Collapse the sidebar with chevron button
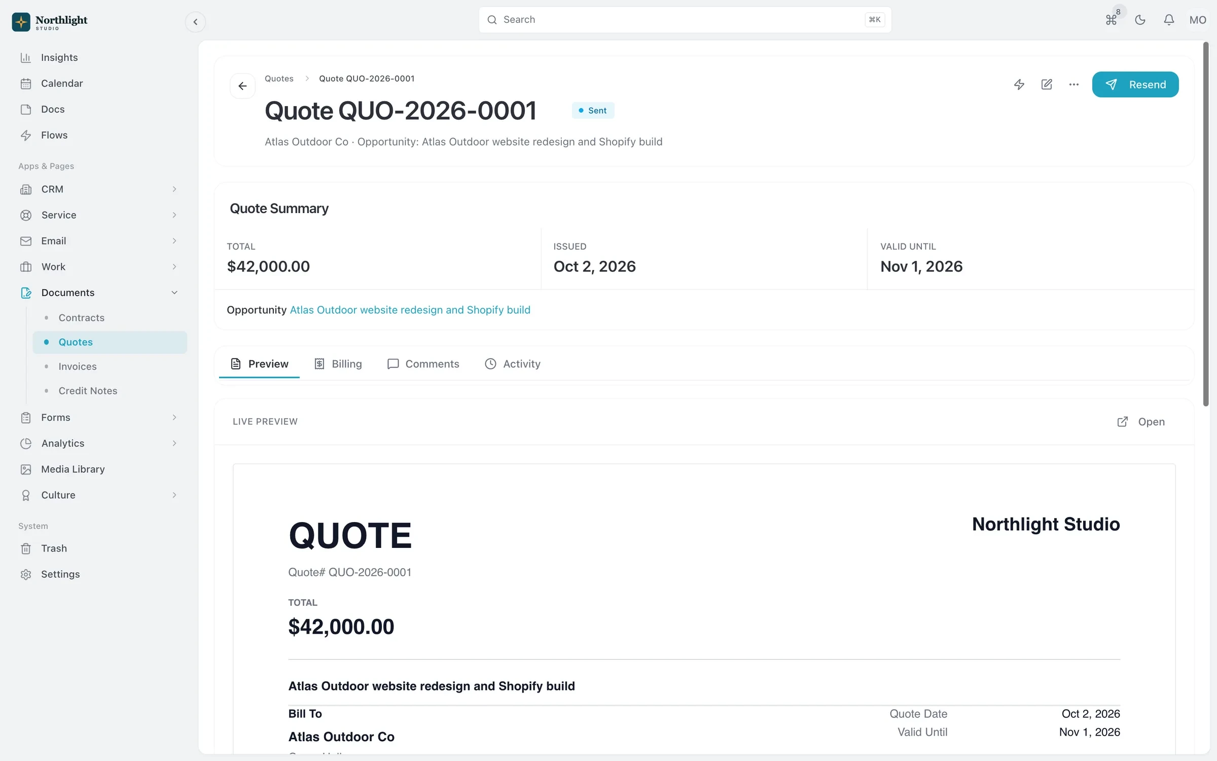Screen dimensions: 1217x761 (x=195, y=22)
